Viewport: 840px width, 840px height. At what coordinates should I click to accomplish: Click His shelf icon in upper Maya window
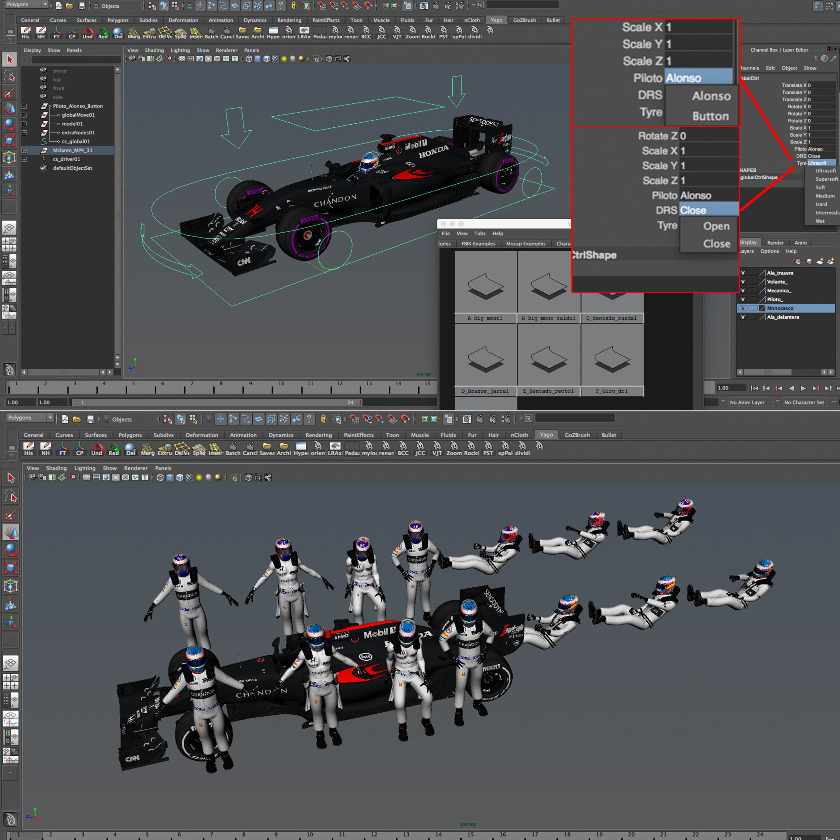tap(26, 33)
